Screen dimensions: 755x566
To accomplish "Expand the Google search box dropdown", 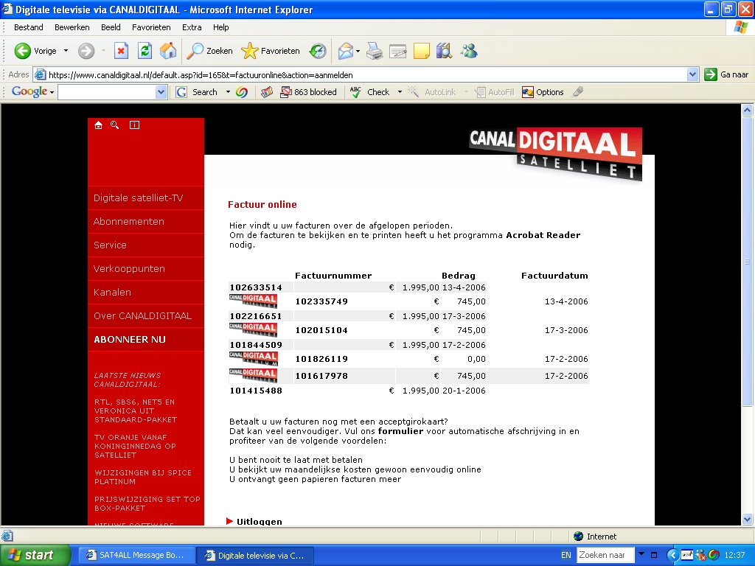I will pyautogui.click(x=161, y=92).
